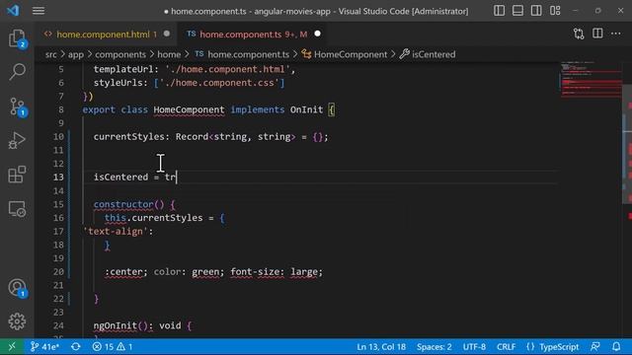Change indentation via Spaces: 2

tap(434, 346)
